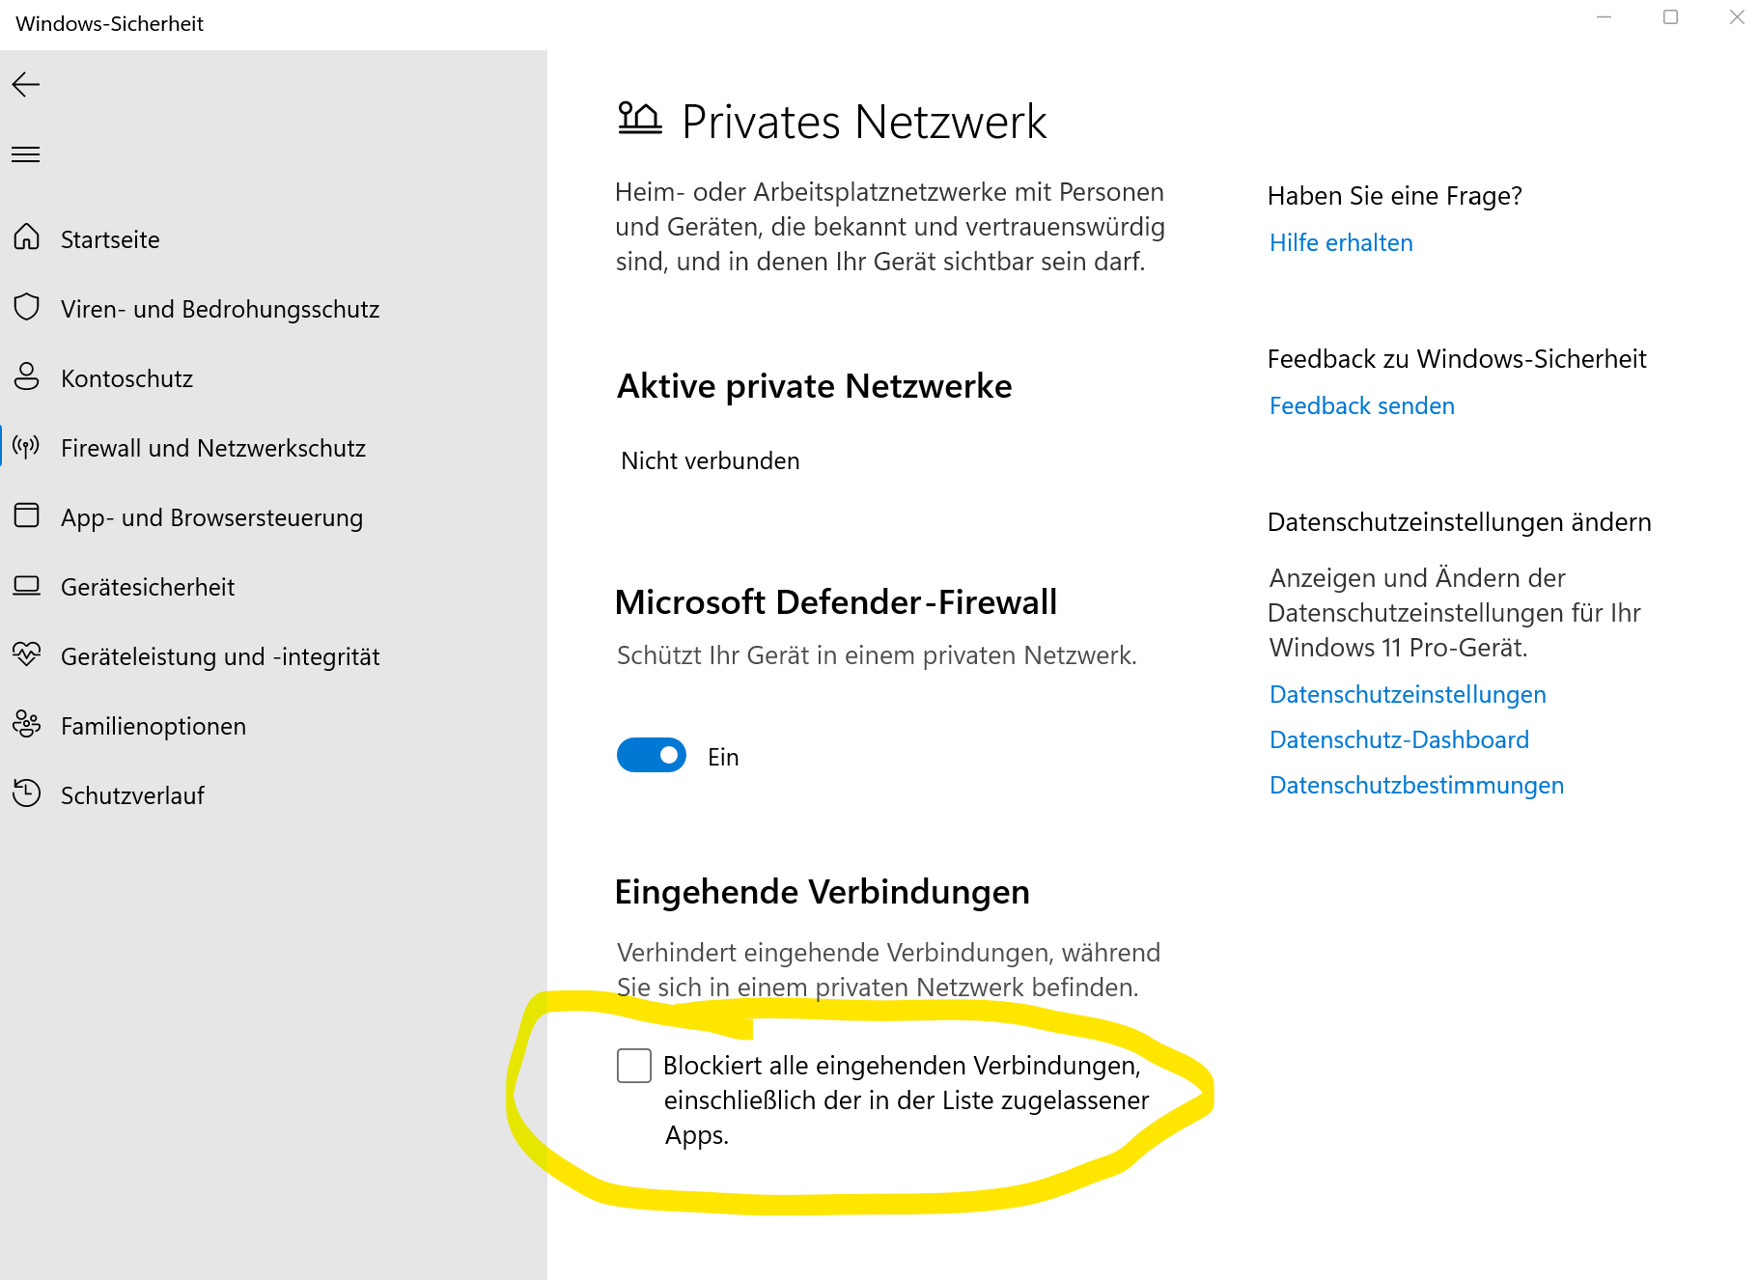
Task: Open the hamburger navigation menu
Action: pos(26,154)
